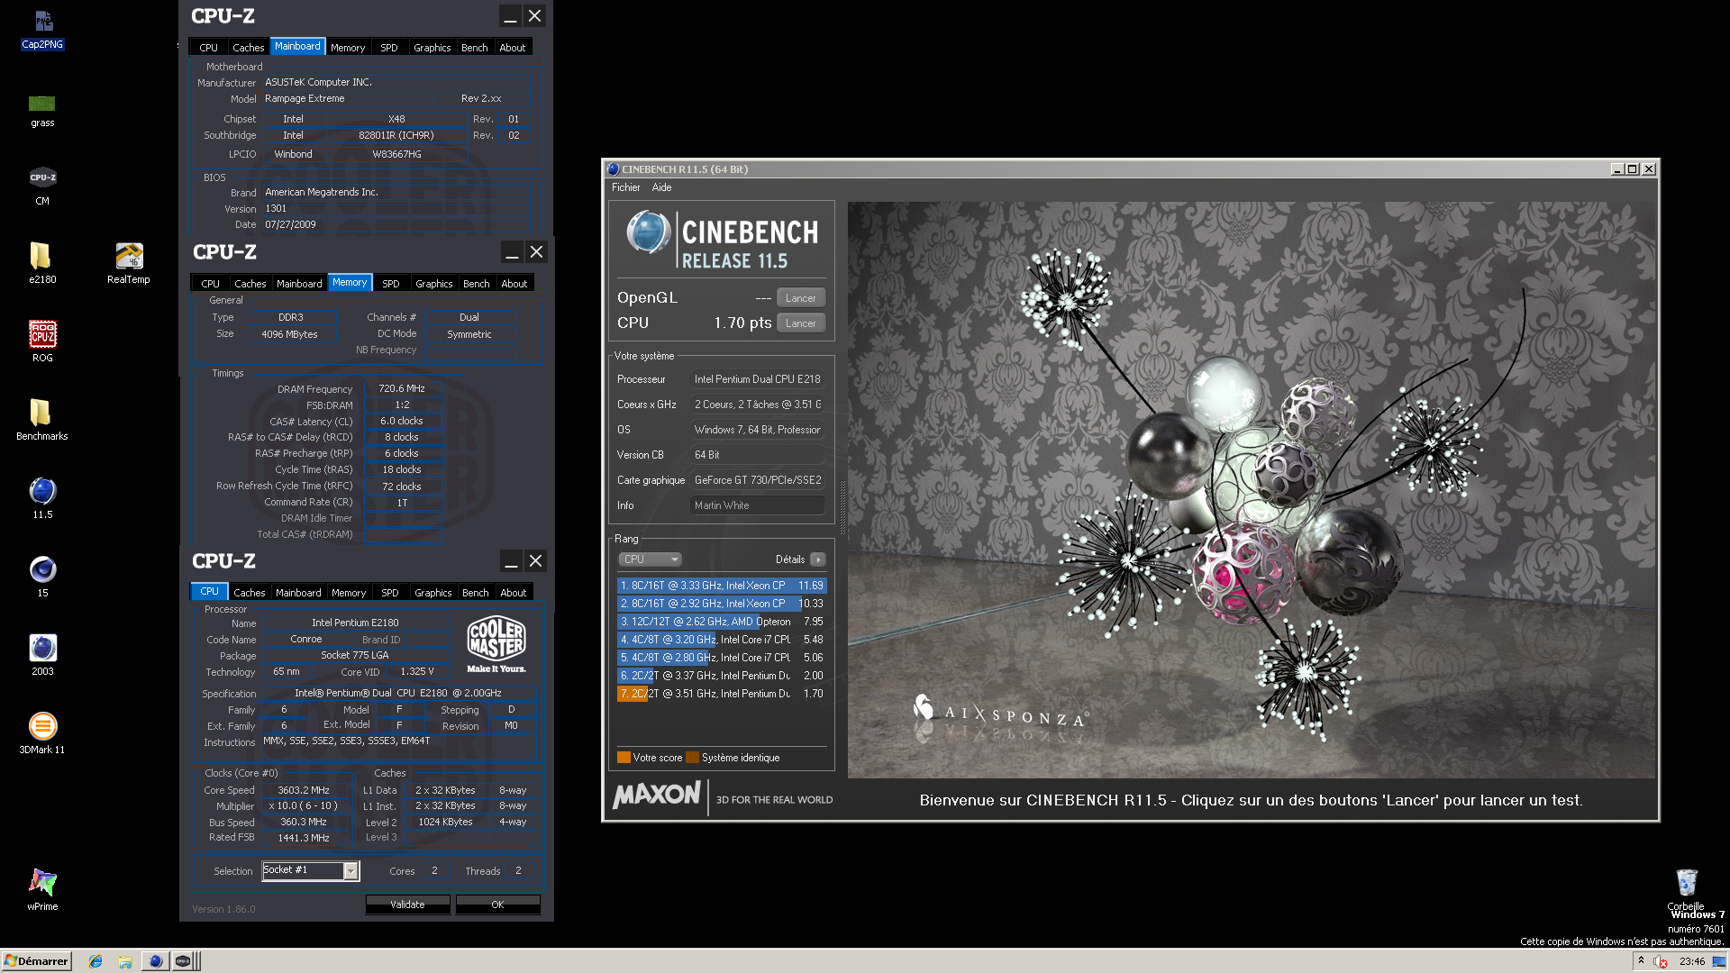Open Aide menu in Cinebench
Image resolution: width=1730 pixels, height=973 pixels.
[x=661, y=187]
